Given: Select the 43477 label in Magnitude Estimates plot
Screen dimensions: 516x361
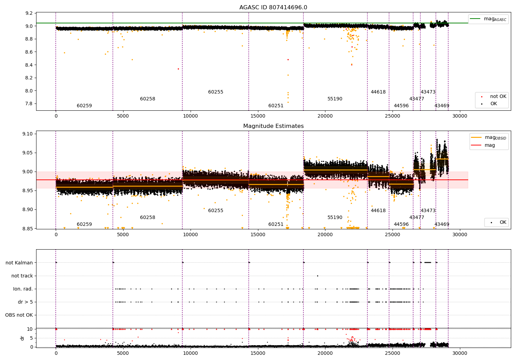Looking at the screenshot, I should (417, 218).
